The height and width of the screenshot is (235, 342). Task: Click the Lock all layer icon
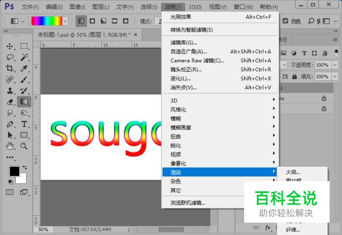[295, 77]
